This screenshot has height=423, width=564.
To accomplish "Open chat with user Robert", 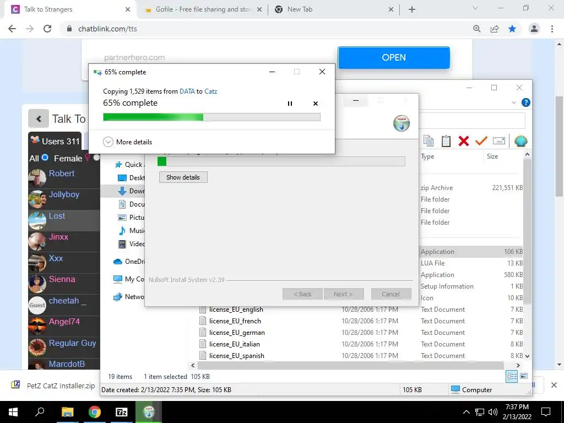I will tap(62, 173).
